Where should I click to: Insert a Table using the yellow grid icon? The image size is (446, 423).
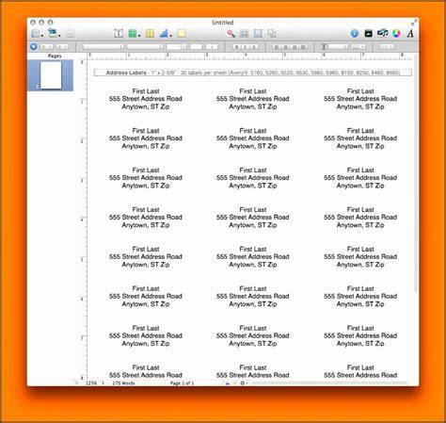click(x=150, y=33)
